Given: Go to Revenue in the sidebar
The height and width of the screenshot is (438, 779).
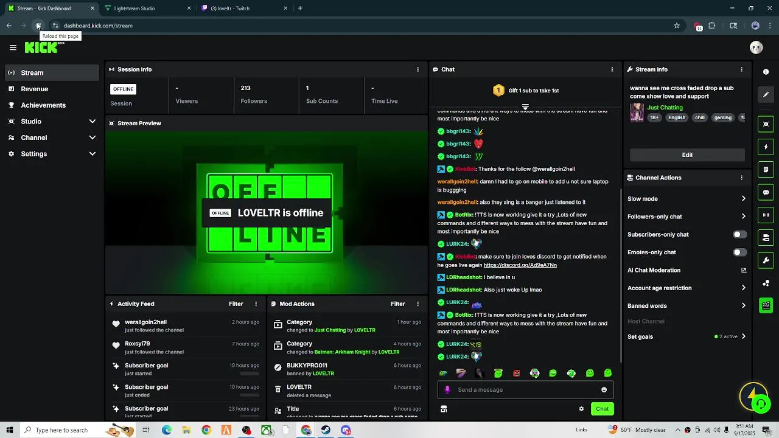Looking at the screenshot, I should click(x=52, y=89).
